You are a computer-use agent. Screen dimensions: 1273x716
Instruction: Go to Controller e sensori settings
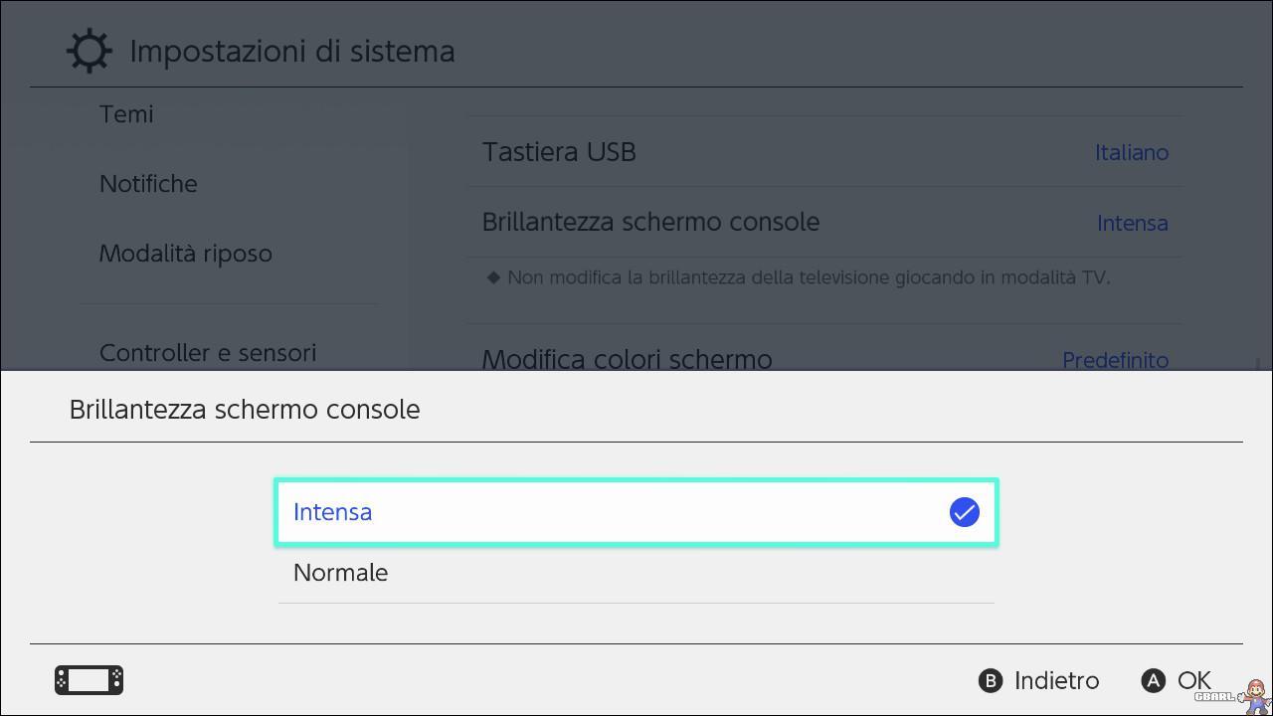pyautogui.click(x=208, y=353)
